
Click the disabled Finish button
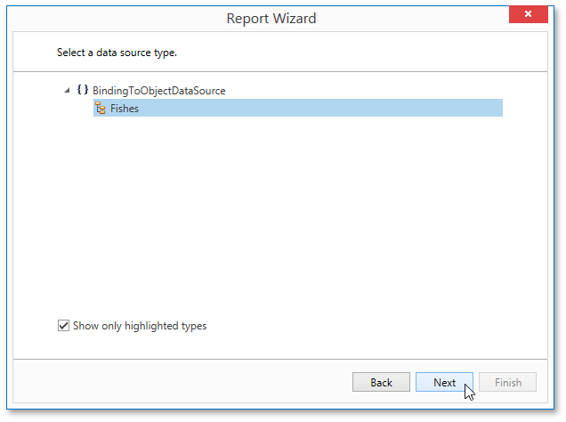click(x=507, y=382)
